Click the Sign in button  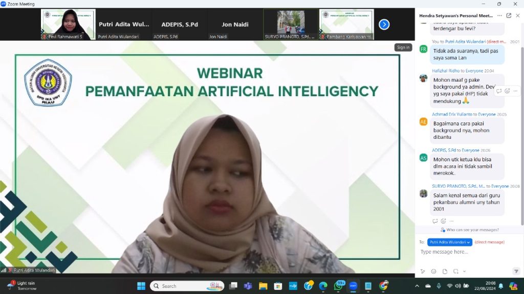pyautogui.click(x=403, y=47)
